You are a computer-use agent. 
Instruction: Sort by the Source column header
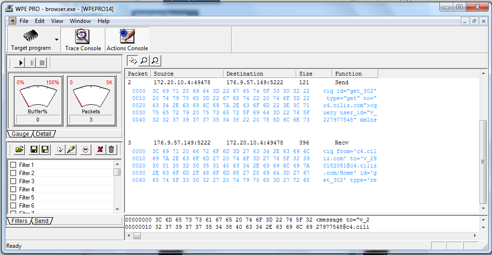[187, 74]
